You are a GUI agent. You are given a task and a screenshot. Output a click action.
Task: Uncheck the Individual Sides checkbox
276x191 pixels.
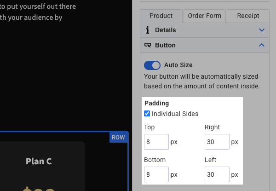click(147, 113)
